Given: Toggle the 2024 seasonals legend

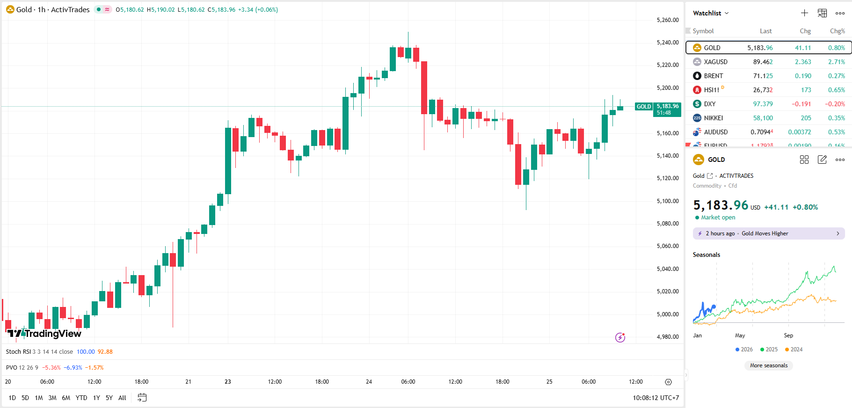Looking at the screenshot, I should point(794,350).
